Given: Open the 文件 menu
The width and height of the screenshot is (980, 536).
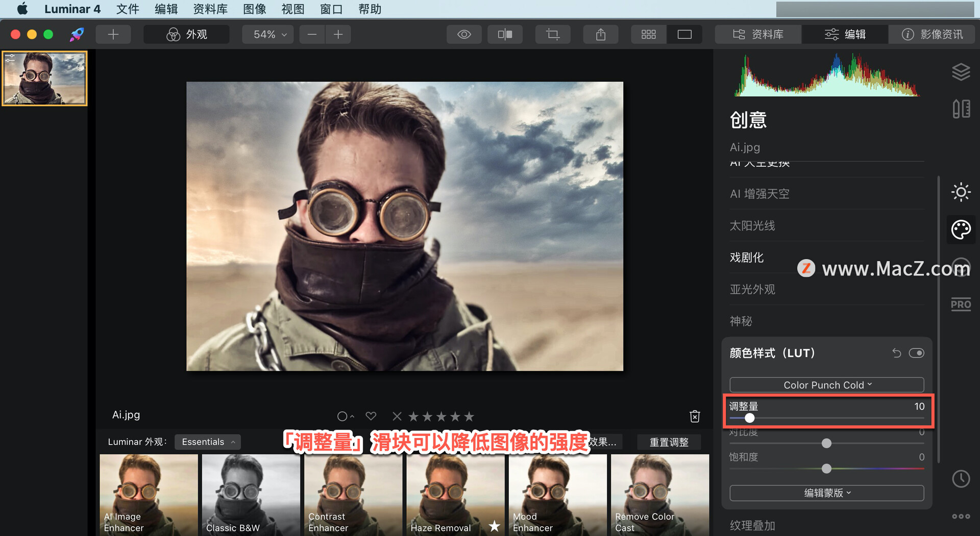Looking at the screenshot, I should (128, 9).
